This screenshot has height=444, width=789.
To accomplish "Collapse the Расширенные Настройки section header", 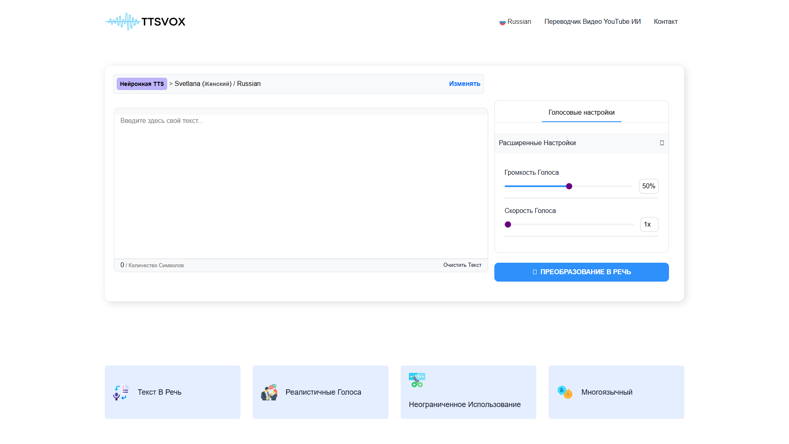I will (x=581, y=143).
